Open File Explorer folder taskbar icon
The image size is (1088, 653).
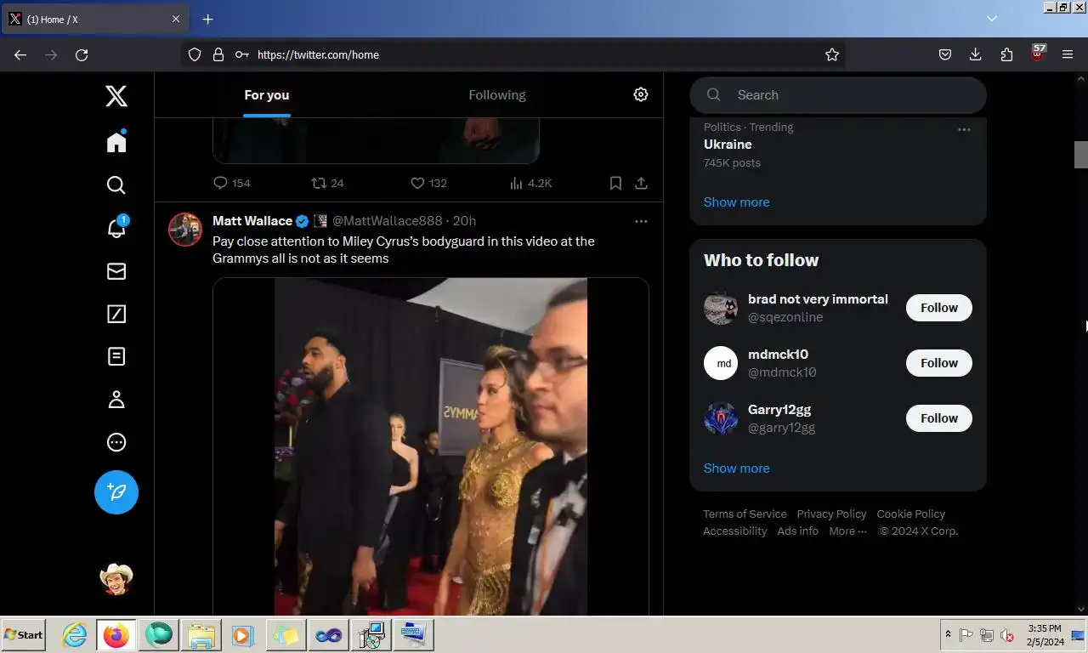click(201, 634)
